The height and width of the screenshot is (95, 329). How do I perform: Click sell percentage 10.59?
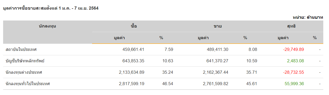252,61
